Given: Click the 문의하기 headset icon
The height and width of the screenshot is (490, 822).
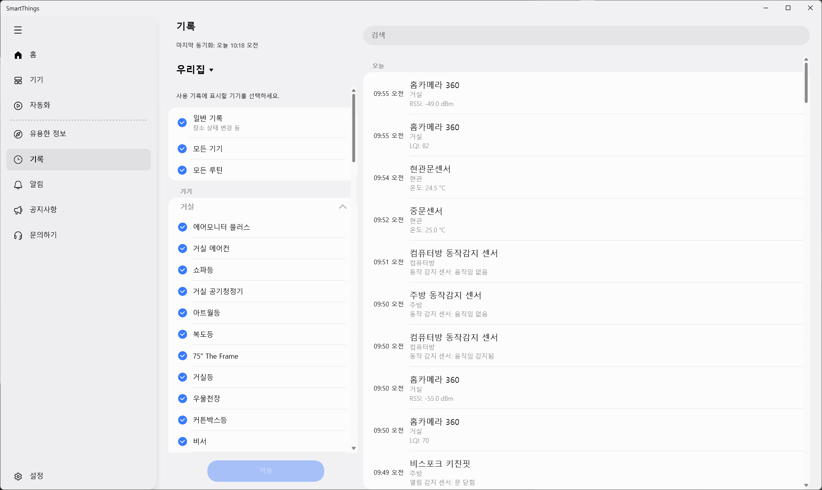Looking at the screenshot, I should coord(18,235).
